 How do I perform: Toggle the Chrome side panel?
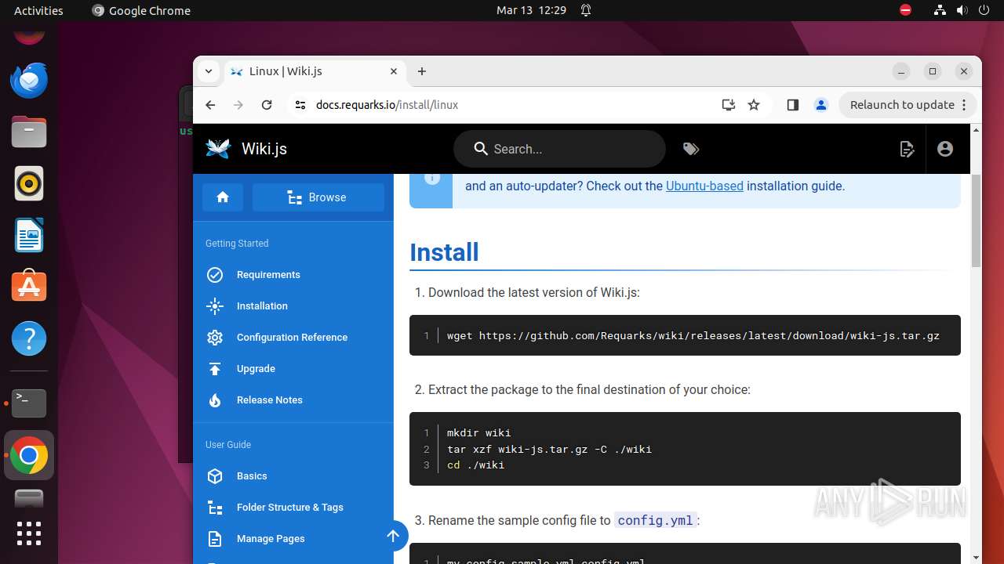coord(793,105)
